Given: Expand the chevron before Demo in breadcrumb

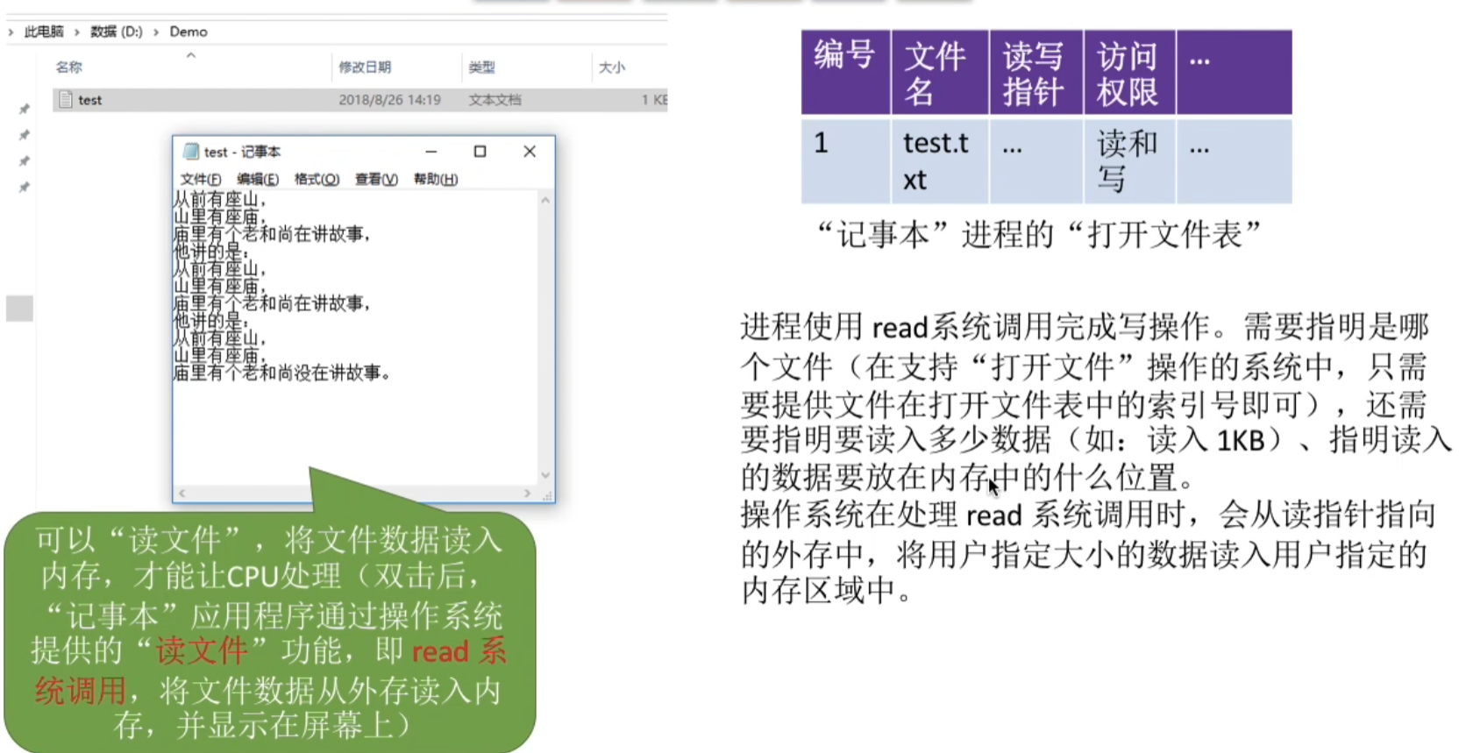Looking at the screenshot, I should (156, 32).
